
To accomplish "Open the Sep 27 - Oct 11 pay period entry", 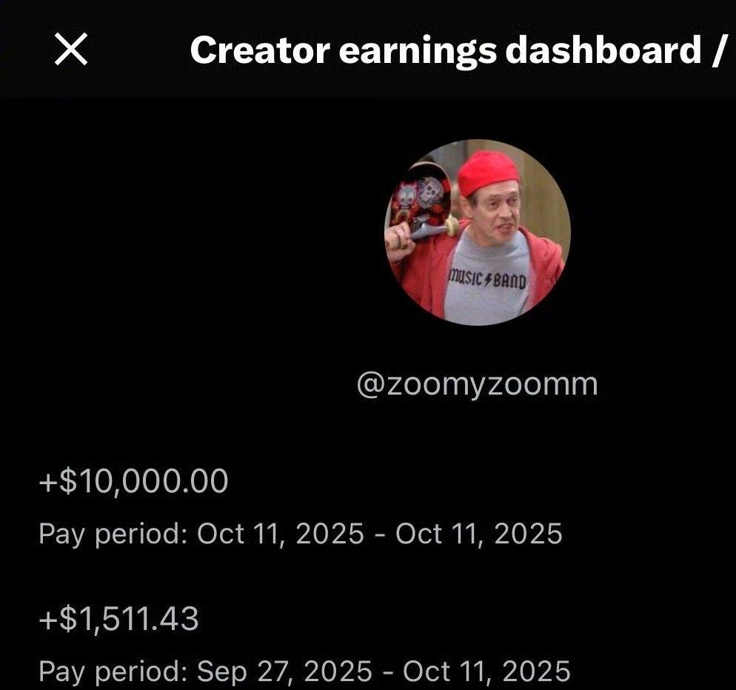I will tap(304, 671).
